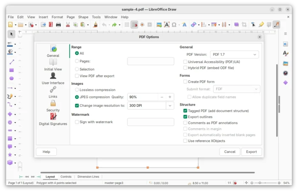This screenshot has height=192, width=298.
Task: Enable View PDF after export checkbox
Action: point(77,76)
